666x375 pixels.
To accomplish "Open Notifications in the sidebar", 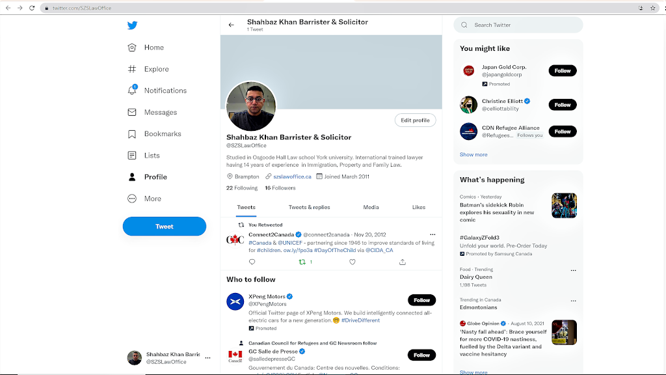I will tap(157, 90).
